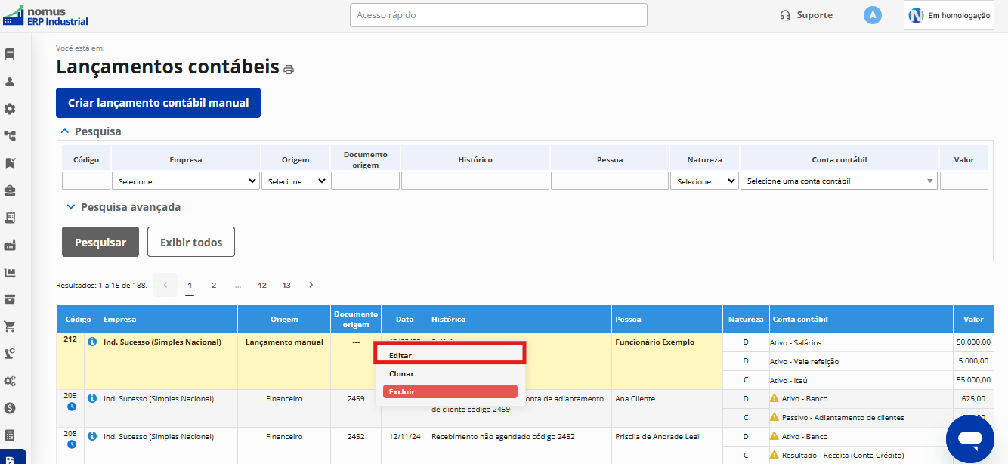Open the pallet stock icon in sidebar

[10, 272]
